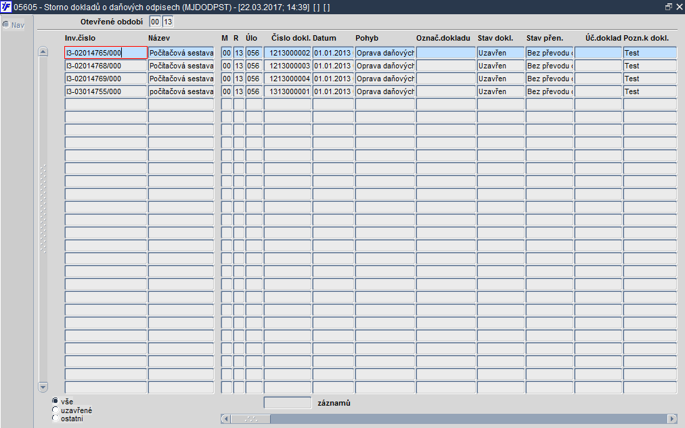
Task: Click the 'Pozn.k dokl.' column header
Action: 646,38
